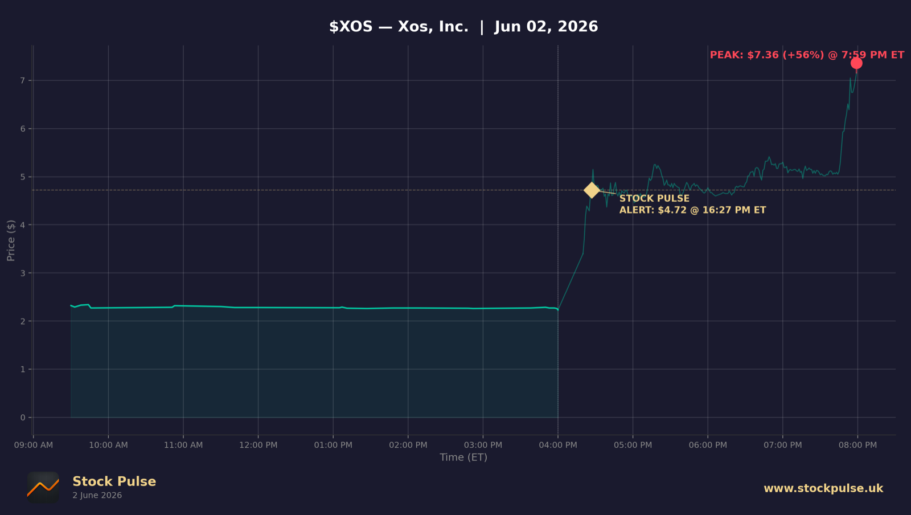Image resolution: width=911 pixels, height=515 pixels.
Task: Click the 'ALERT: $4.72 @ 16:27 PM ET' text
Action: pos(692,210)
